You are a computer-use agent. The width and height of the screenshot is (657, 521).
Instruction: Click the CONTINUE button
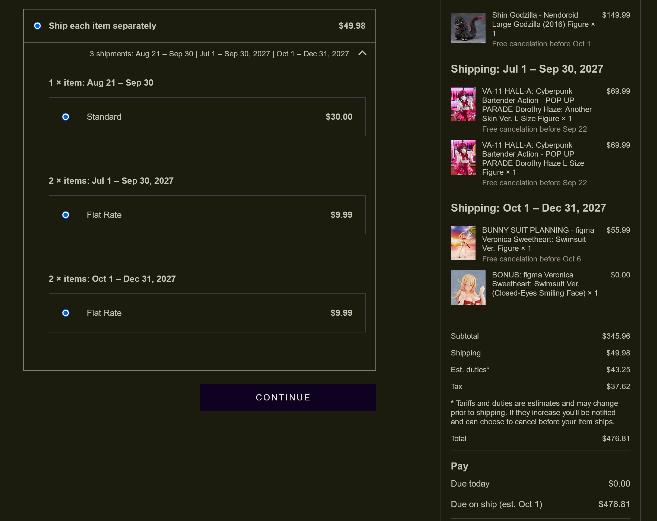pyautogui.click(x=287, y=397)
